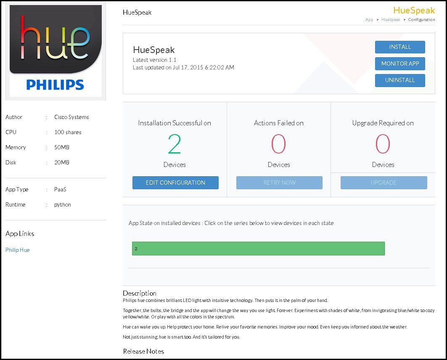Click the Last updated date text
Image resolution: width=447 pixels, height=360 pixels.
click(183, 68)
